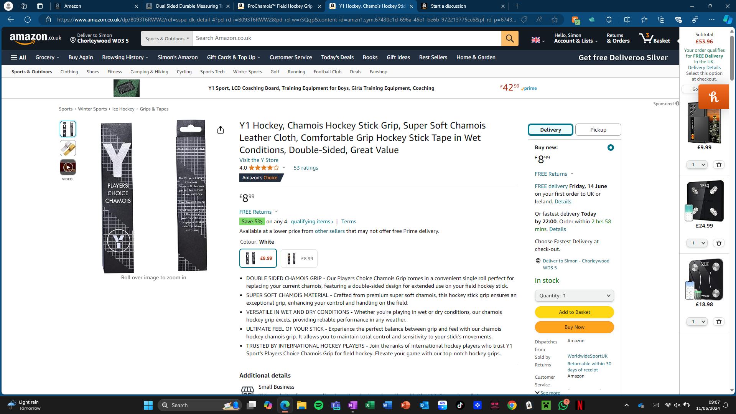
Task: Remove the £18.99 scale using trash icon
Action: click(719, 322)
